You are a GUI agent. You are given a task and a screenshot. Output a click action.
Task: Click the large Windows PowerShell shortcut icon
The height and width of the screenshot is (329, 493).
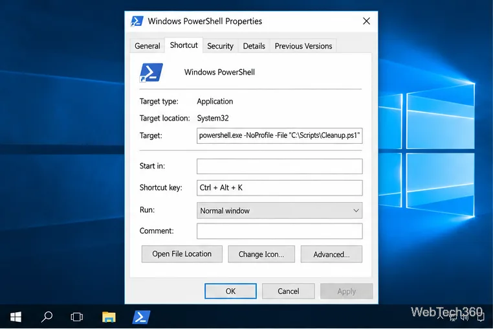pyautogui.click(x=151, y=73)
